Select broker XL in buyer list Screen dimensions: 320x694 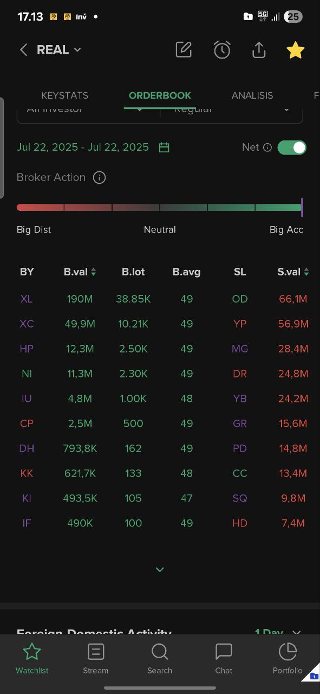click(x=27, y=299)
